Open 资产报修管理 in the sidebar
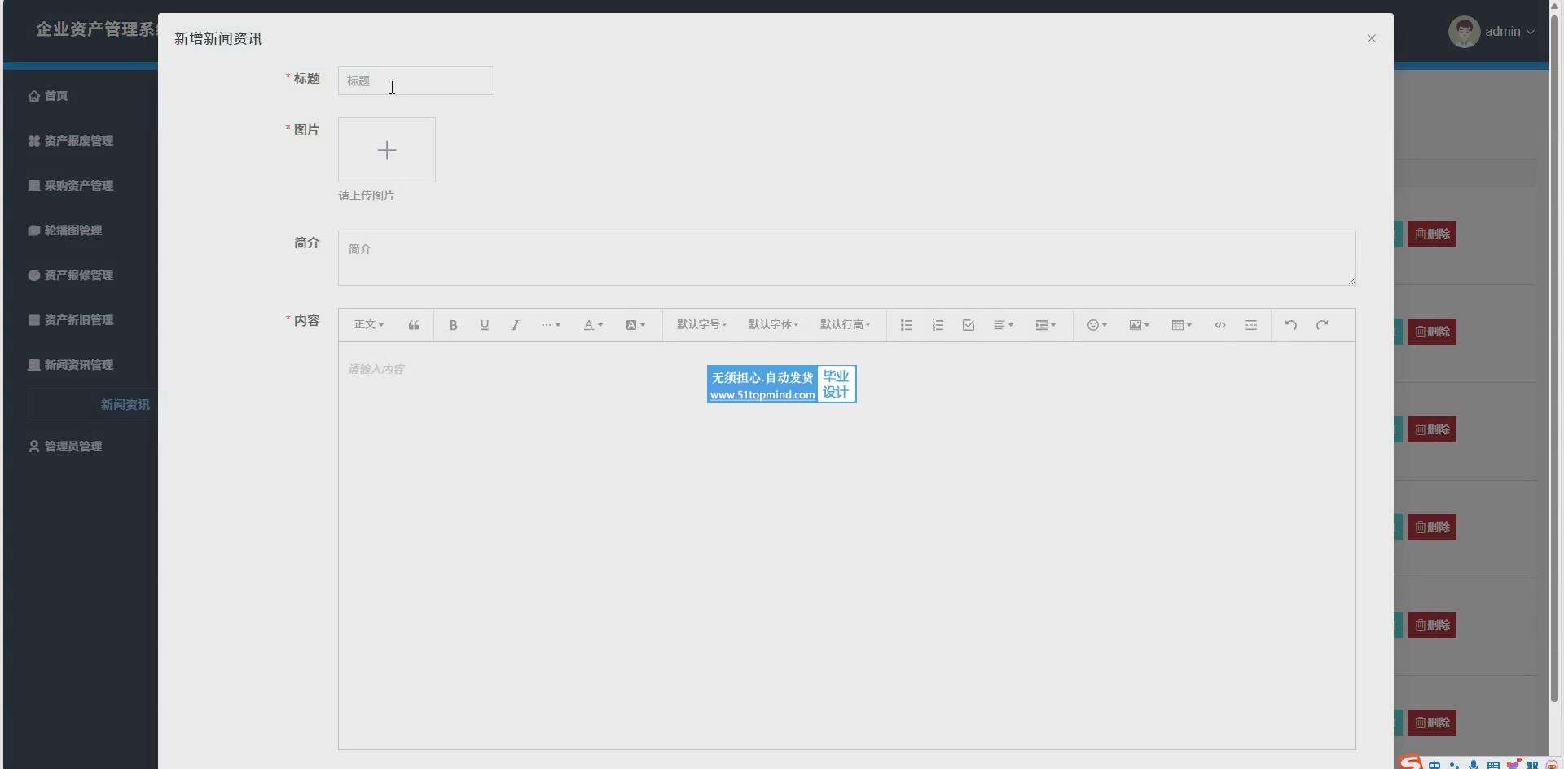Image resolution: width=1564 pixels, height=769 pixels. tap(78, 275)
